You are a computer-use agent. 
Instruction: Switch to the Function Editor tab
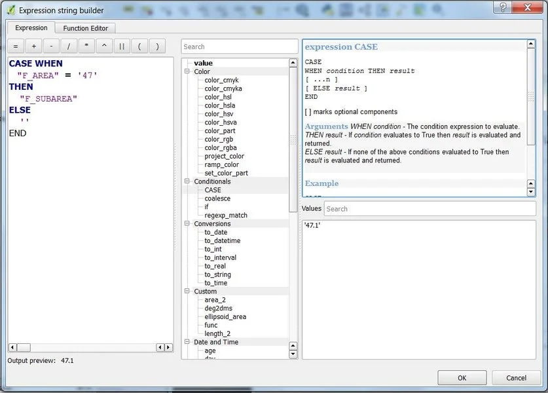(x=85, y=28)
